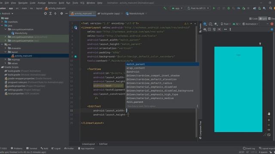Click the AVD Manager icon in top toolbar
The height and width of the screenshot is (154, 275).
[260, 8]
